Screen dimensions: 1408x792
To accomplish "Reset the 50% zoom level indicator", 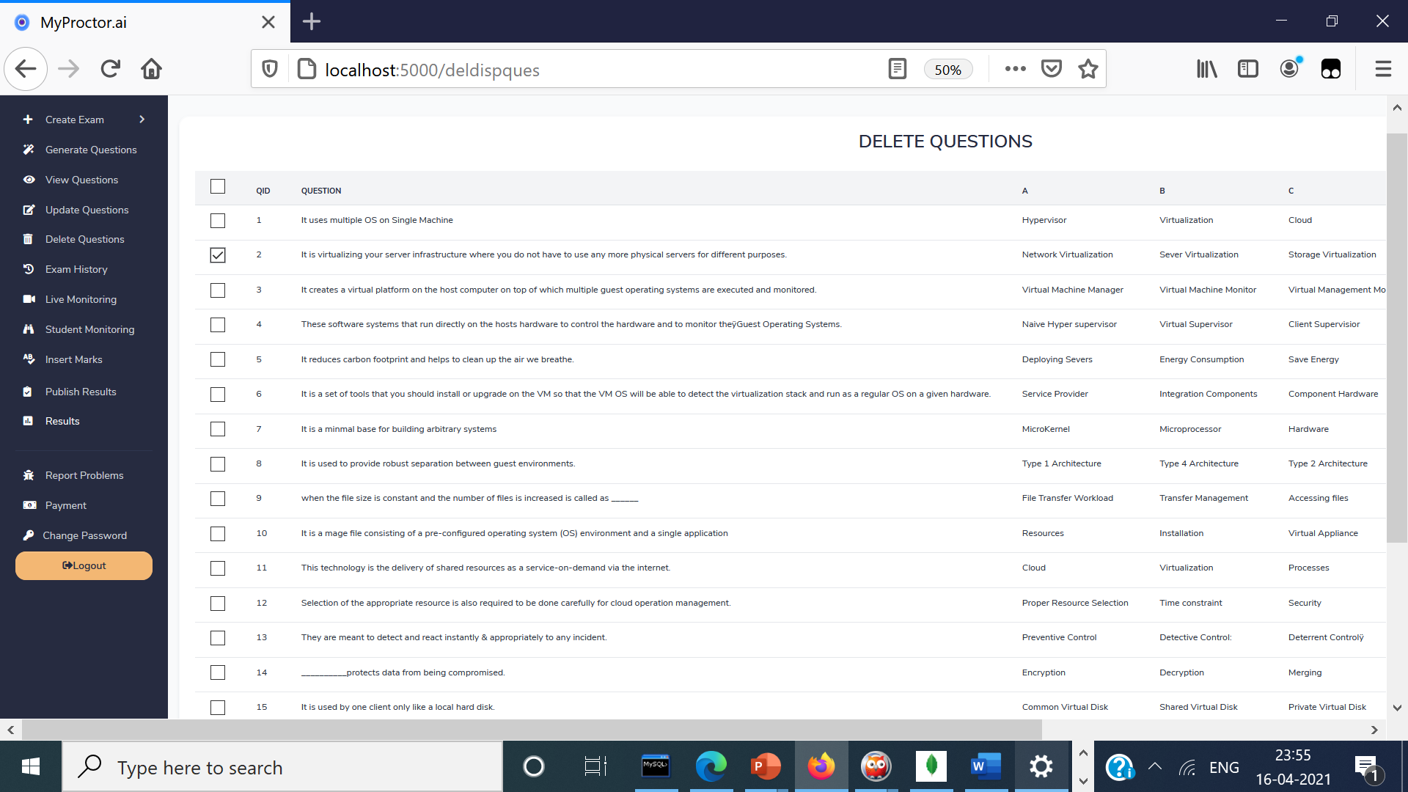I will (947, 70).
